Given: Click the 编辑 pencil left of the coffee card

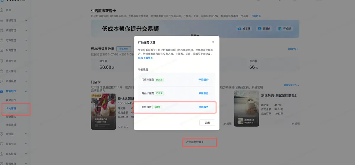Looking at the screenshot, I should 224,124.
